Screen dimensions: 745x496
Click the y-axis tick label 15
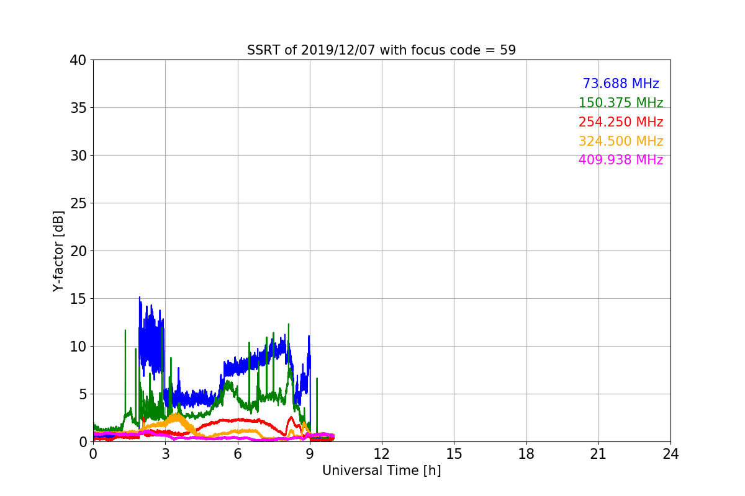point(78,299)
